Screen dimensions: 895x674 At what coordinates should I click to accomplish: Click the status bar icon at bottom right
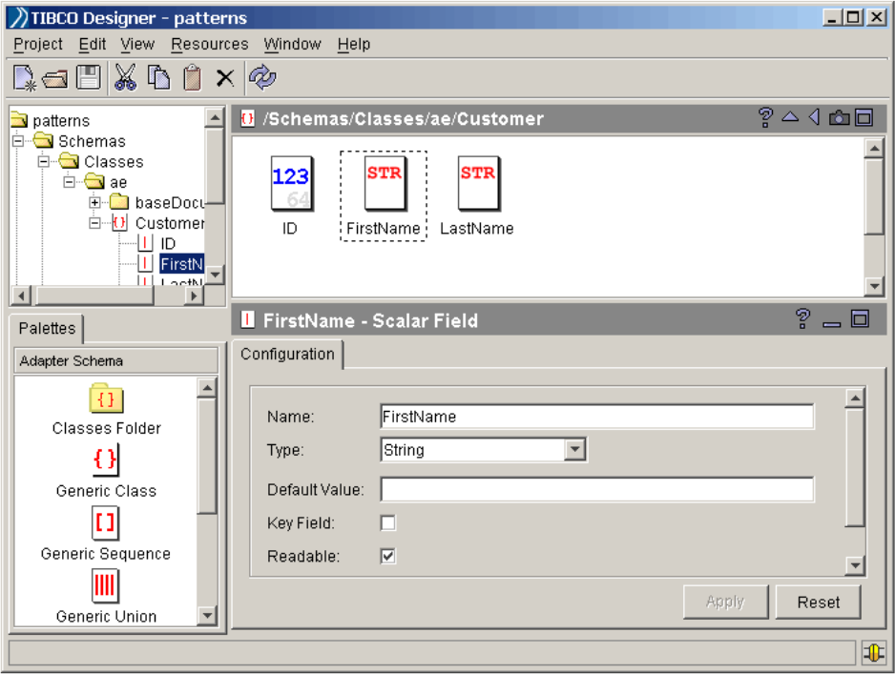[x=873, y=652]
